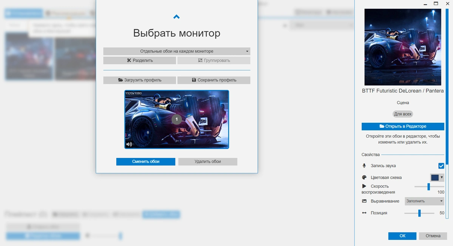Click the position value '50'
The height and width of the screenshot is (246, 453).
442,213
